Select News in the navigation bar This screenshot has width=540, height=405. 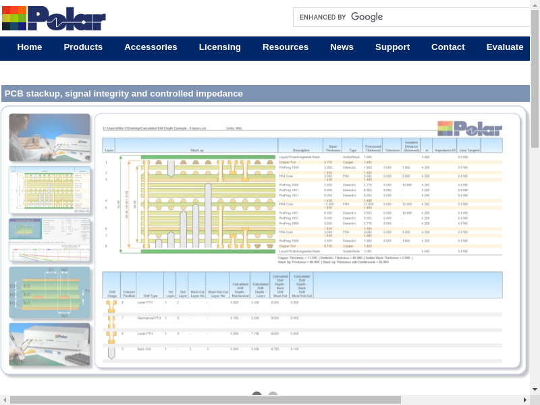point(342,47)
